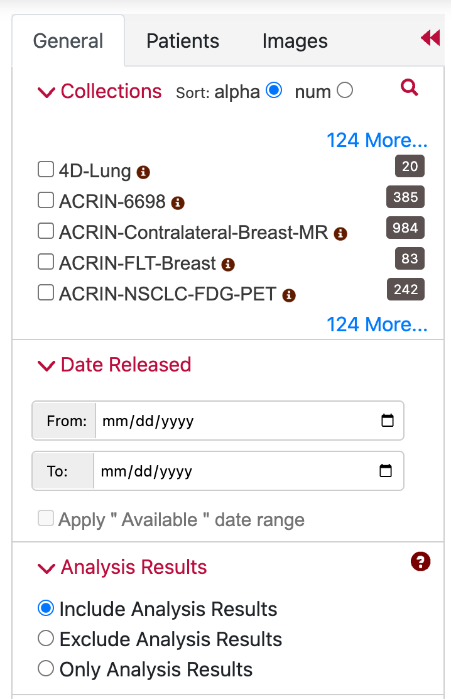Screen dimensions: 451x699
Task: Click the To date input field
Action: pos(249,471)
